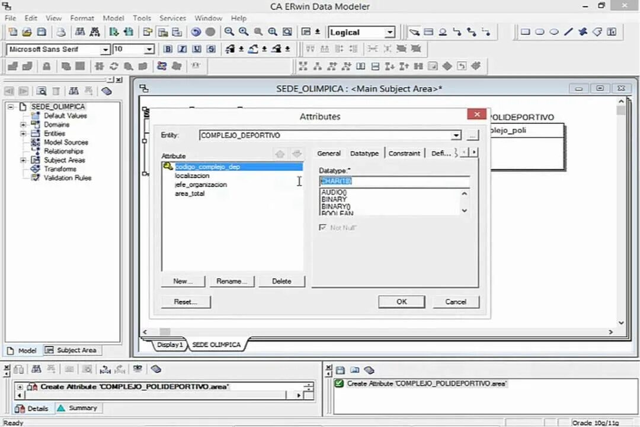This screenshot has height=427, width=640.
Task: Click the New... attribute button
Action: (x=183, y=281)
